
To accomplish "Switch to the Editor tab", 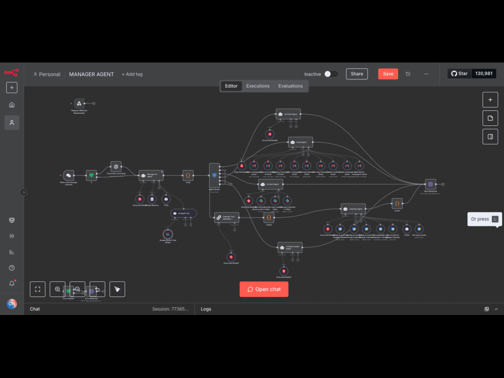I will [231, 86].
